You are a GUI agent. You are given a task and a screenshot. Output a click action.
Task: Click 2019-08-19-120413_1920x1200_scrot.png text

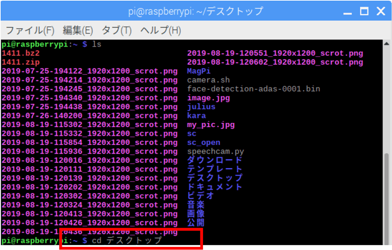89,214
